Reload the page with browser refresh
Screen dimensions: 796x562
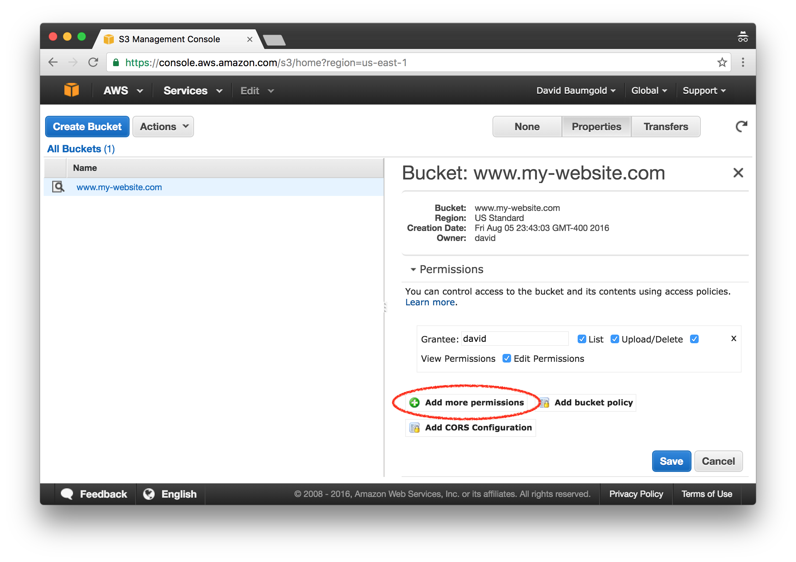click(x=93, y=63)
